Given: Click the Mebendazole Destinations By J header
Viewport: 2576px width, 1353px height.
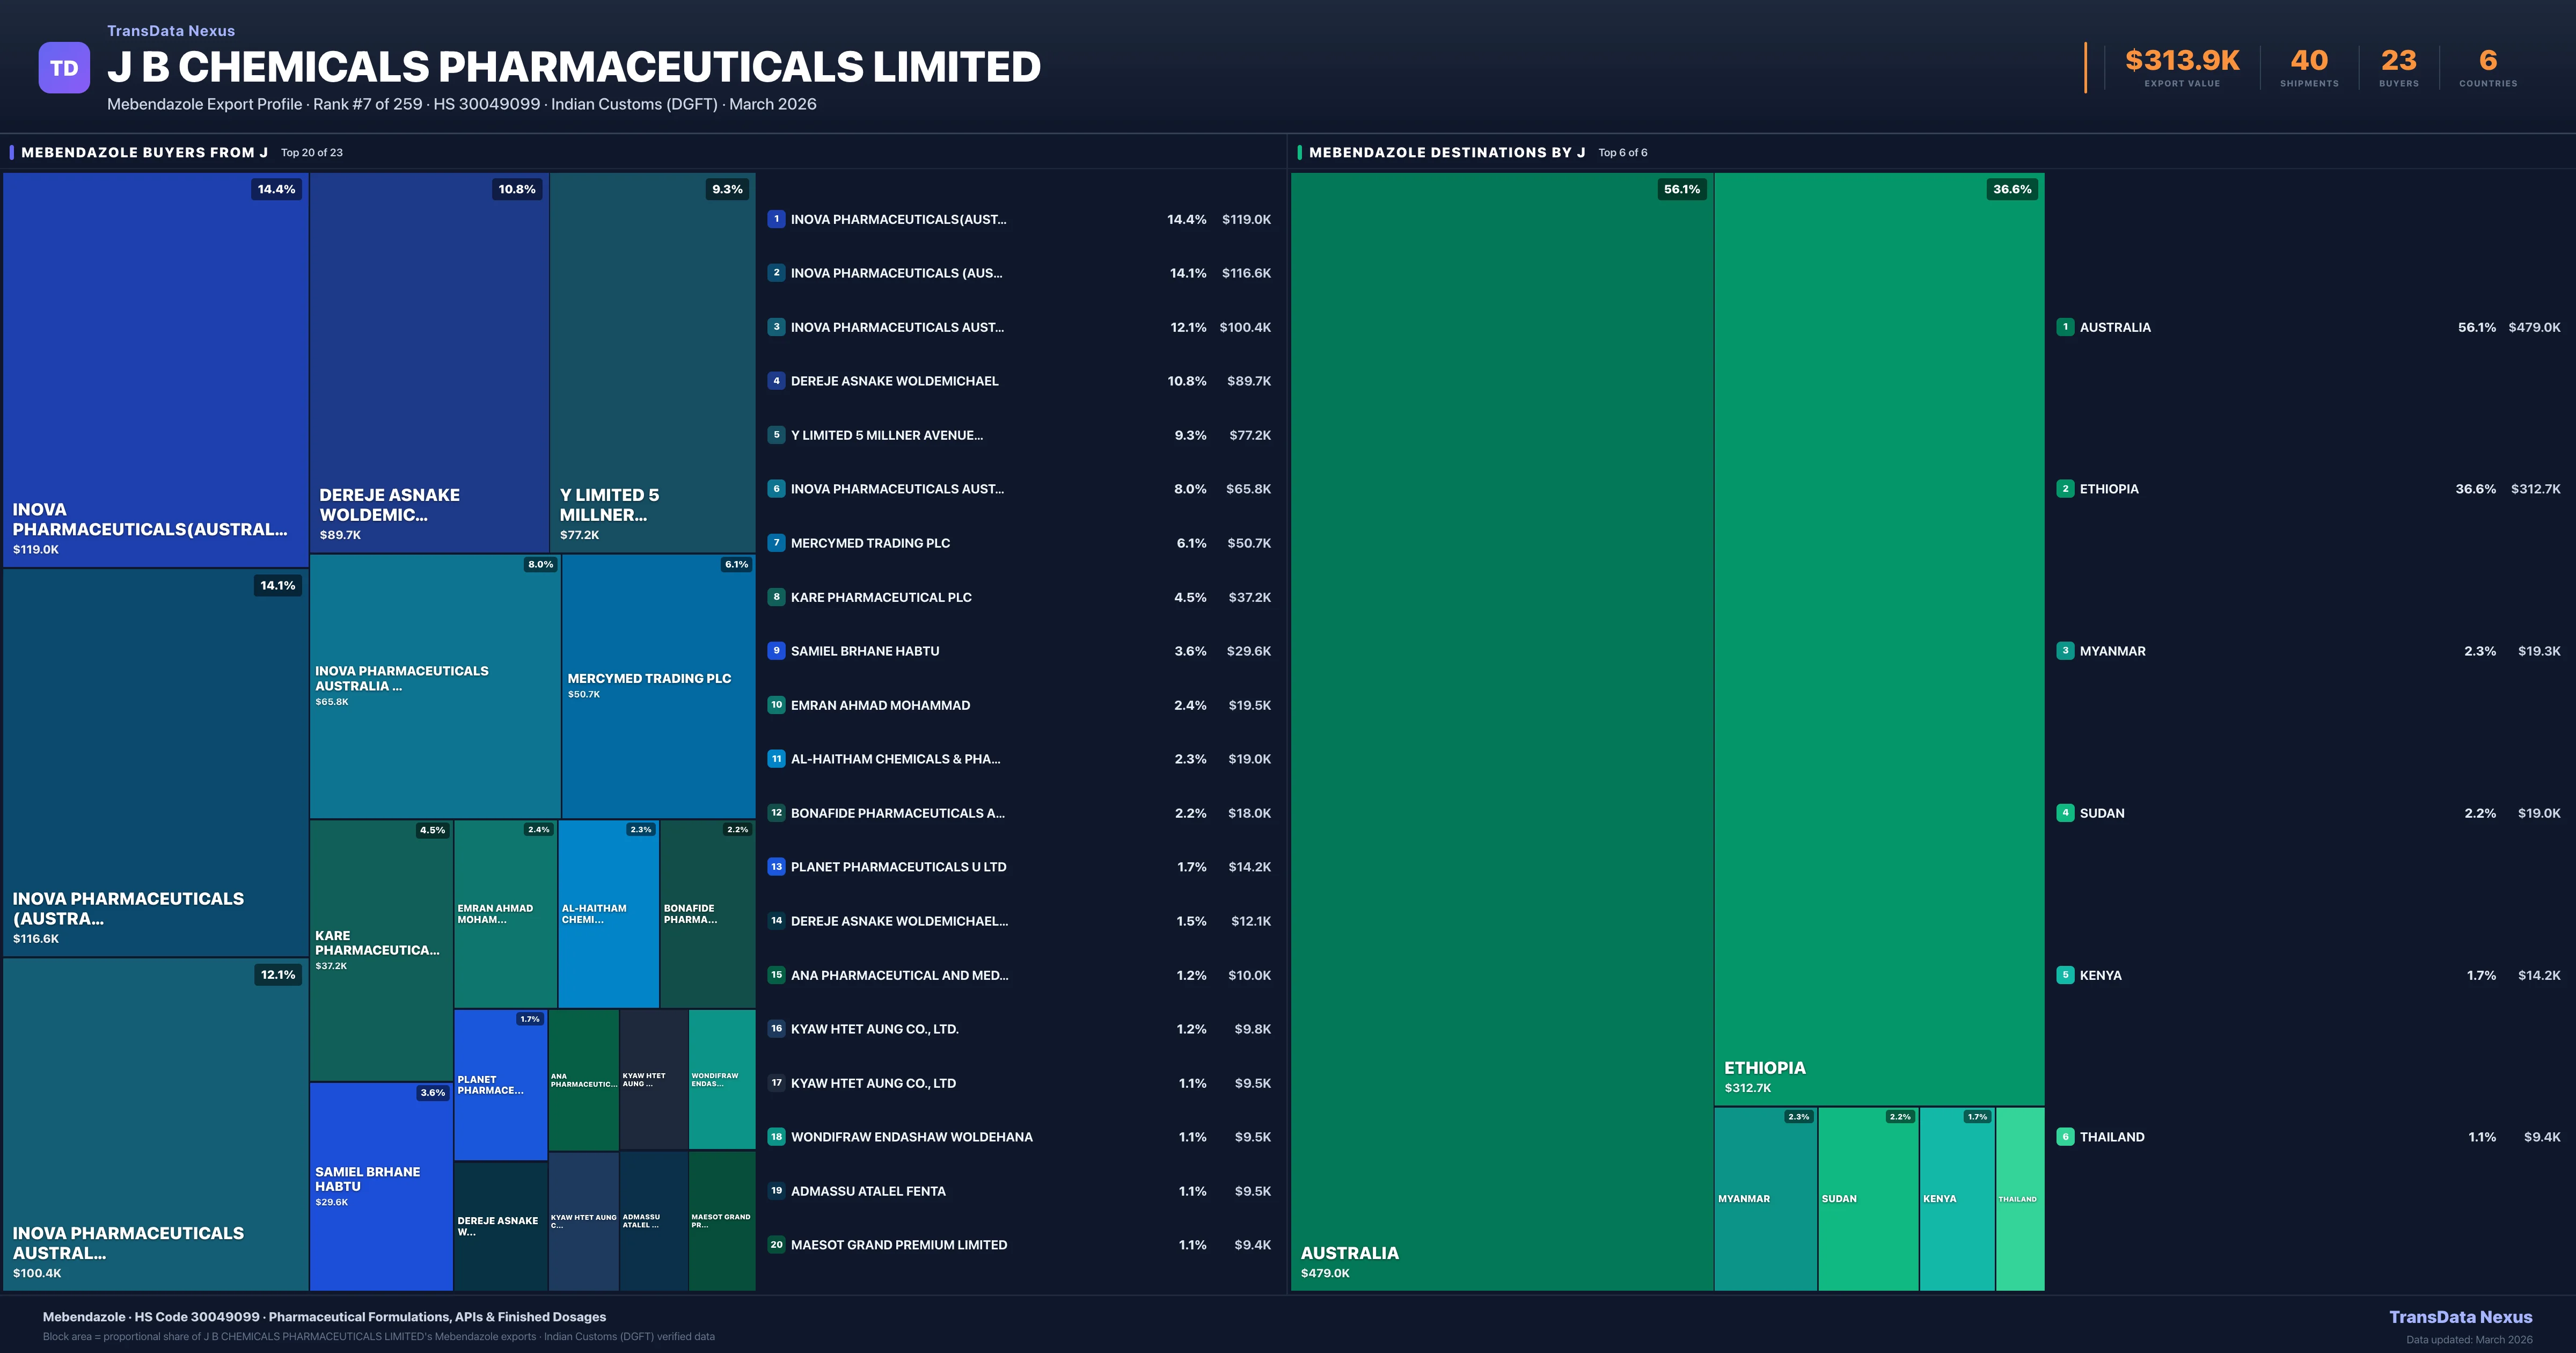Looking at the screenshot, I should point(1446,153).
